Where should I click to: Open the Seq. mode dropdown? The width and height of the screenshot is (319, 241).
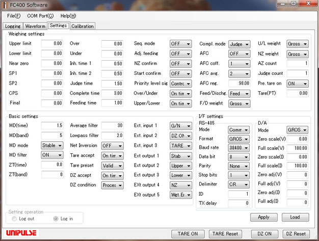click(x=180, y=44)
